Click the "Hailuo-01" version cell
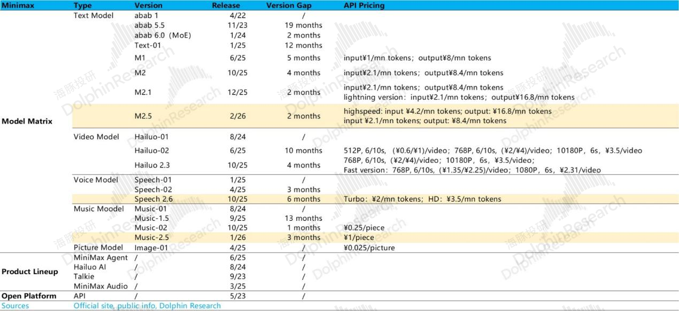 point(152,137)
